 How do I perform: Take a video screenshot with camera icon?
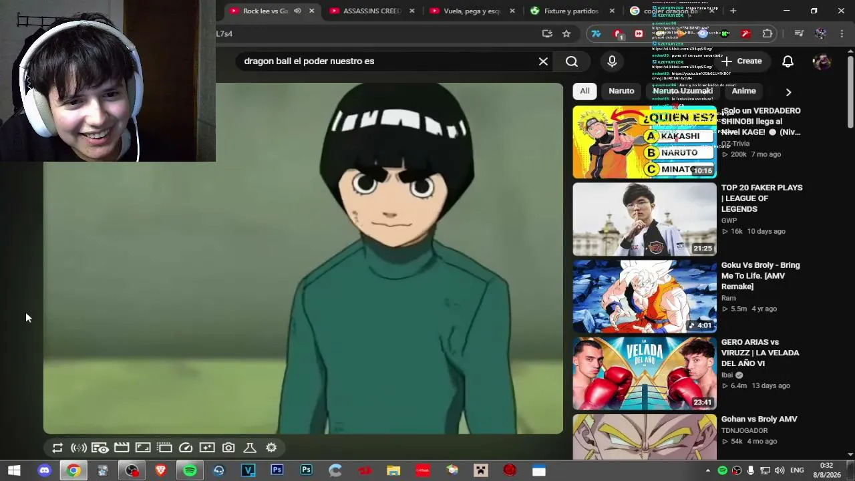(228, 448)
